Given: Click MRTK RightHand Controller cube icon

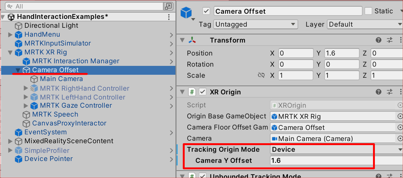Looking at the screenshot, I should pos(34,88).
